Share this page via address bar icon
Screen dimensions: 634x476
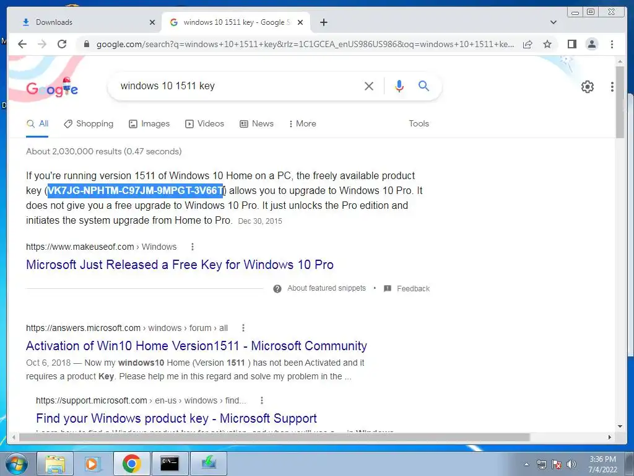tap(528, 44)
